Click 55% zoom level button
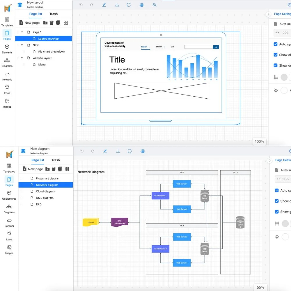This screenshot has height=291, width=291. 260,287
